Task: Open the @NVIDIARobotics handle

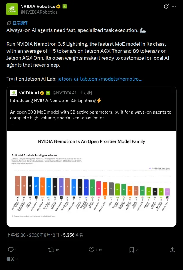Action: click(x=39, y=12)
